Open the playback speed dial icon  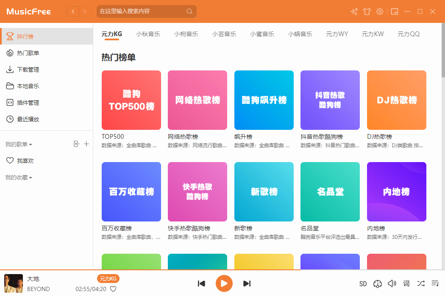pos(377,283)
